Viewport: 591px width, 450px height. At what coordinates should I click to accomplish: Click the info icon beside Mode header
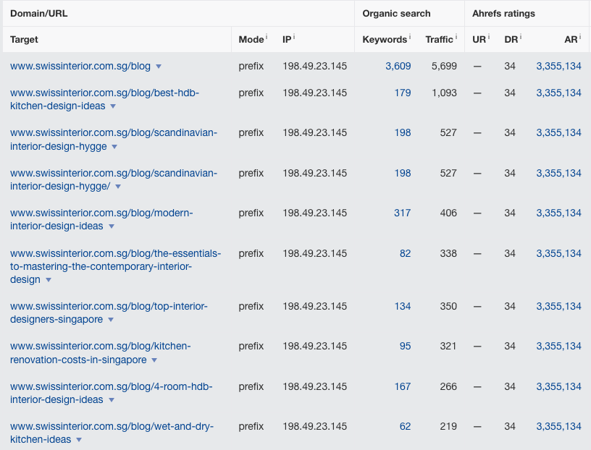(x=267, y=37)
